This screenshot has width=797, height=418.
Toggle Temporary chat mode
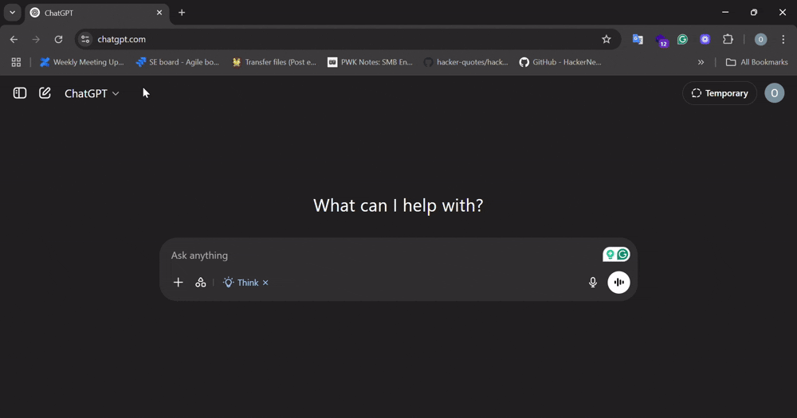[x=719, y=93]
